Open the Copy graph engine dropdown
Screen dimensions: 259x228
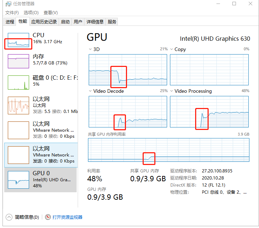pyautogui.click(x=172, y=49)
